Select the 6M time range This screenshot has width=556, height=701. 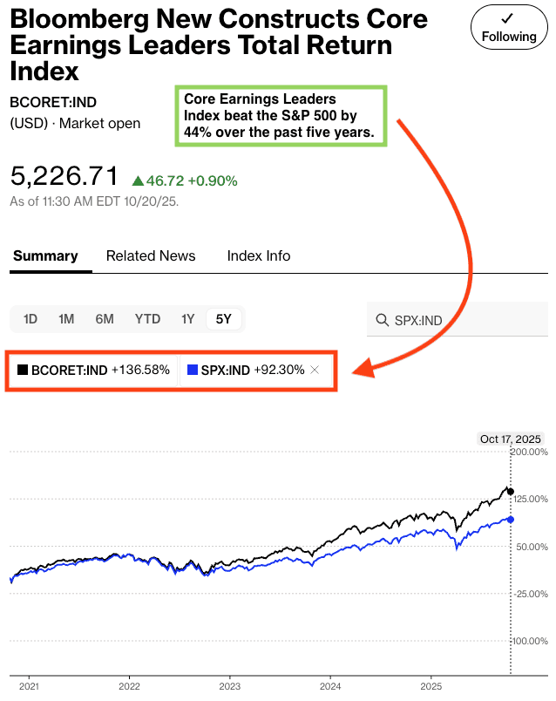click(x=105, y=319)
